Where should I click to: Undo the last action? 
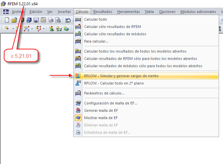(x=68, y=20)
